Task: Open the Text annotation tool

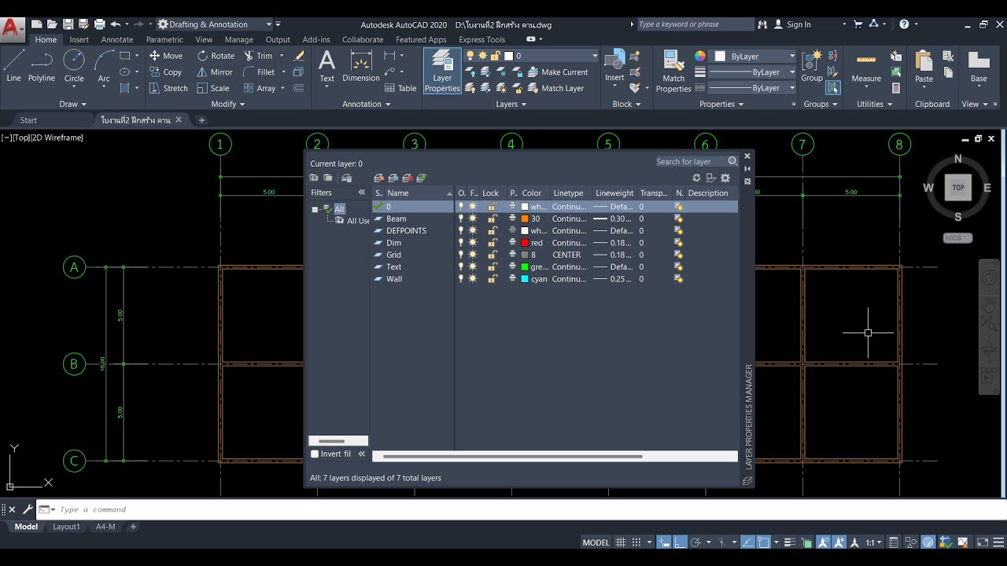Action: pos(326,66)
